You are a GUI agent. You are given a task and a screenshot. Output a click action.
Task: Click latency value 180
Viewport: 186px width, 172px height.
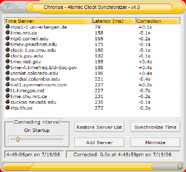tap(99, 50)
